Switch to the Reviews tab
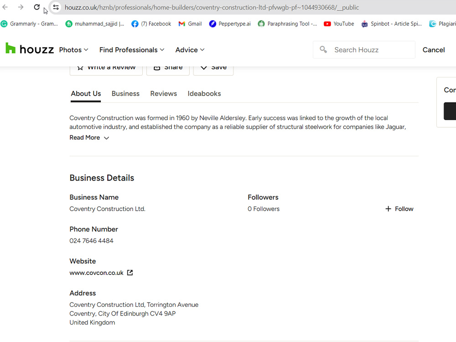The image size is (456, 342). (163, 93)
